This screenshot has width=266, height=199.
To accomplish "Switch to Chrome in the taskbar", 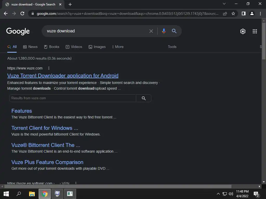I will click(45, 194).
